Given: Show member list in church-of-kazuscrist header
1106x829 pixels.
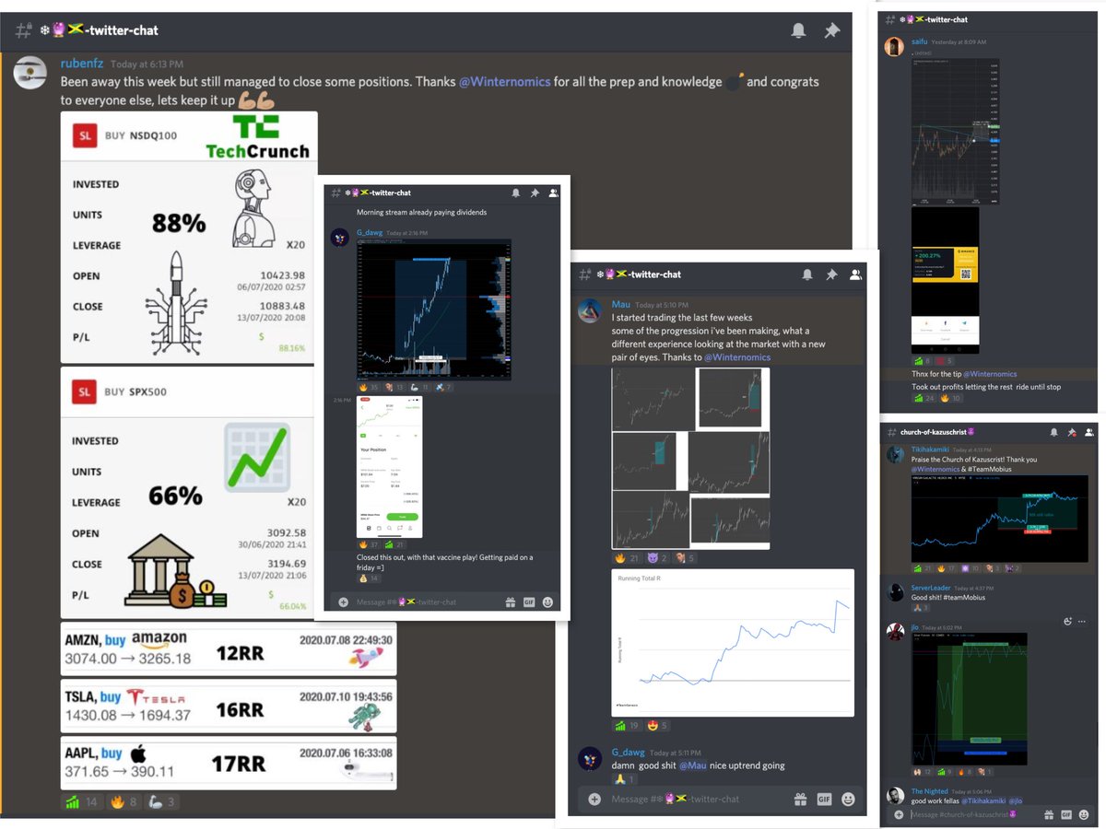Looking at the screenshot, I should (1088, 432).
